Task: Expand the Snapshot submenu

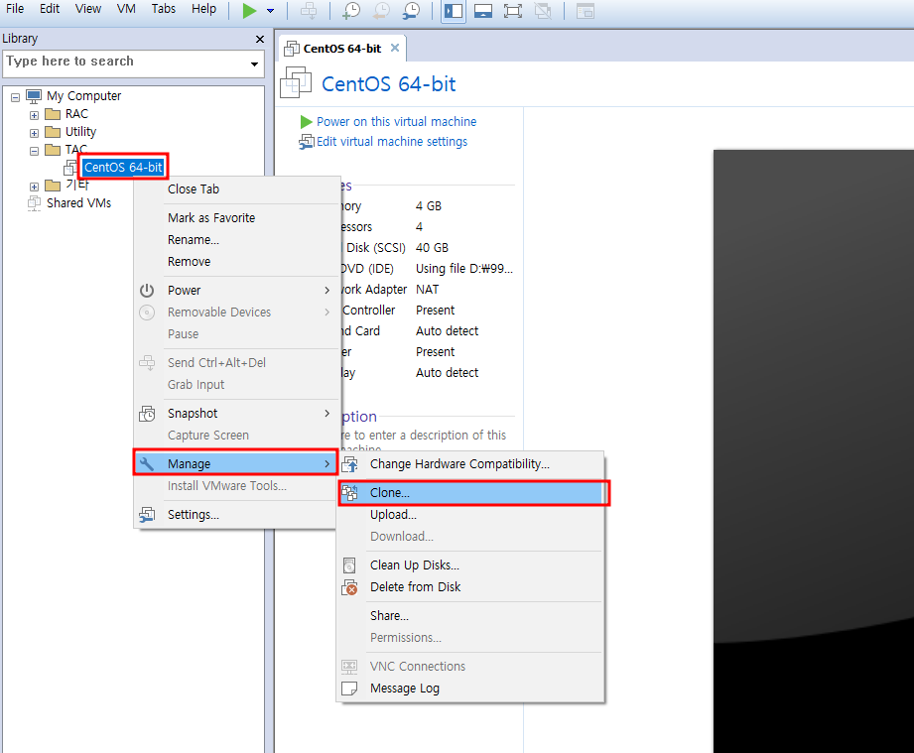Action: 236,414
